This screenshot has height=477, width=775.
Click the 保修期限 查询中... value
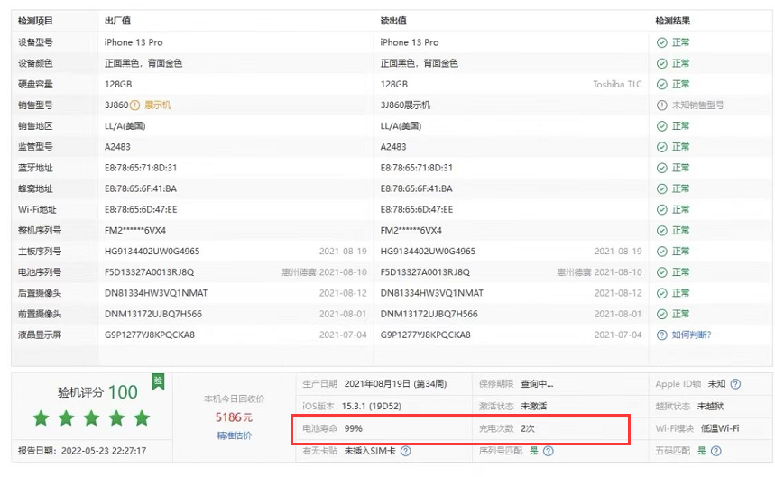[x=537, y=384]
